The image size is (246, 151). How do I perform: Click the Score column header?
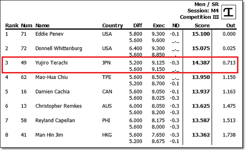202,26
